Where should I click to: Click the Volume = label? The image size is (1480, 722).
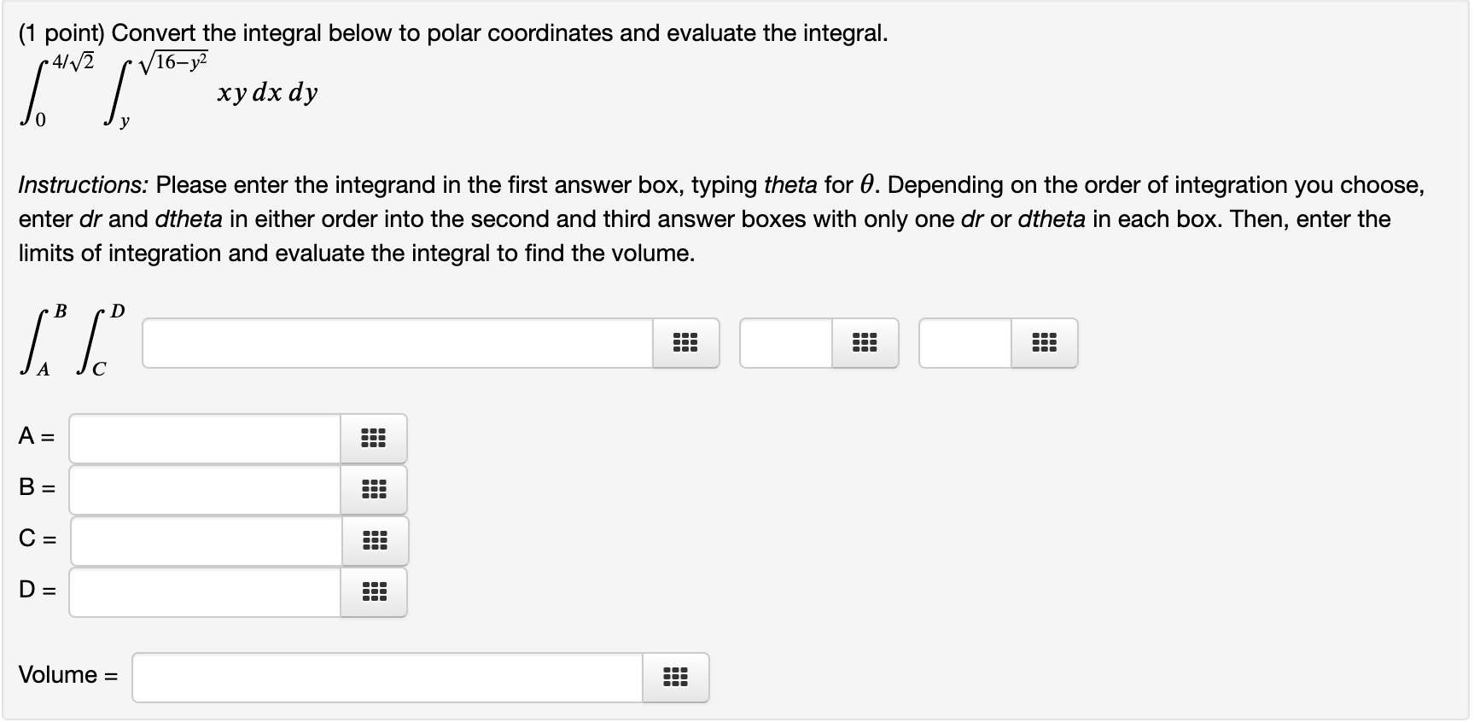(67, 675)
